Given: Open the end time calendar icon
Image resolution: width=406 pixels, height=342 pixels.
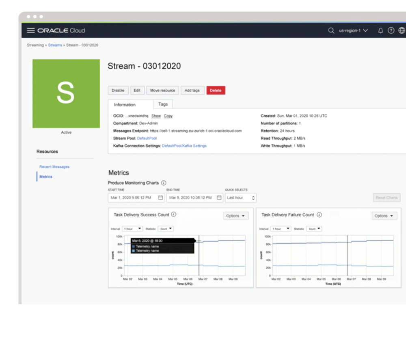Looking at the screenshot, I should pyautogui.click(x=219, y=198).
